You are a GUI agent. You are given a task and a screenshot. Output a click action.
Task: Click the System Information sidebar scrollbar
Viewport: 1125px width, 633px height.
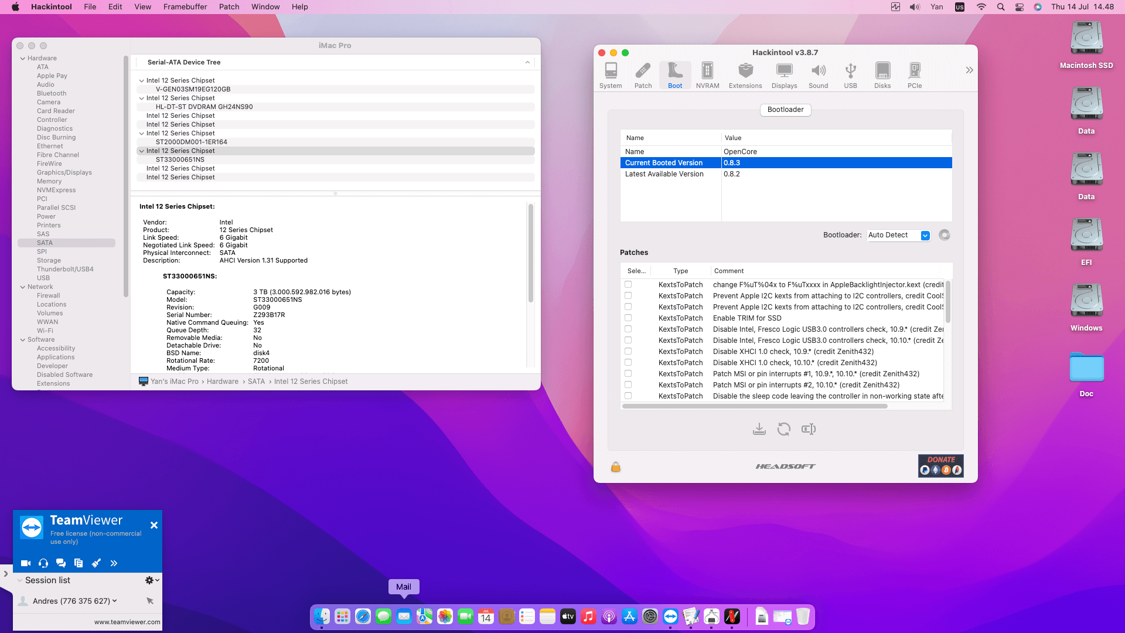125,176
